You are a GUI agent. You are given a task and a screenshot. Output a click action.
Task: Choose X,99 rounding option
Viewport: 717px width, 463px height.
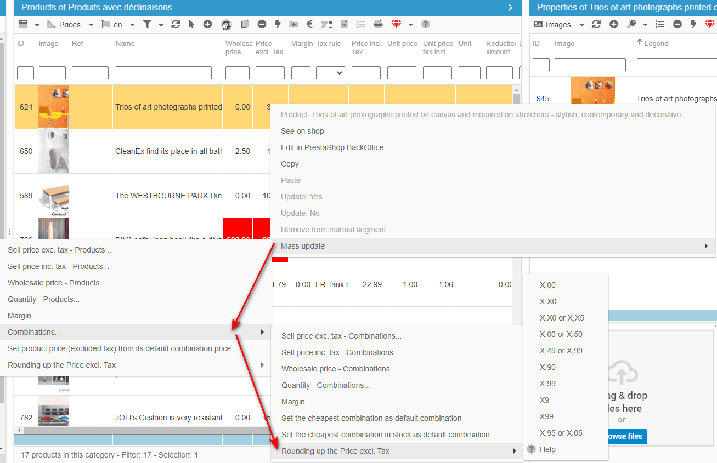coord(547,384)
